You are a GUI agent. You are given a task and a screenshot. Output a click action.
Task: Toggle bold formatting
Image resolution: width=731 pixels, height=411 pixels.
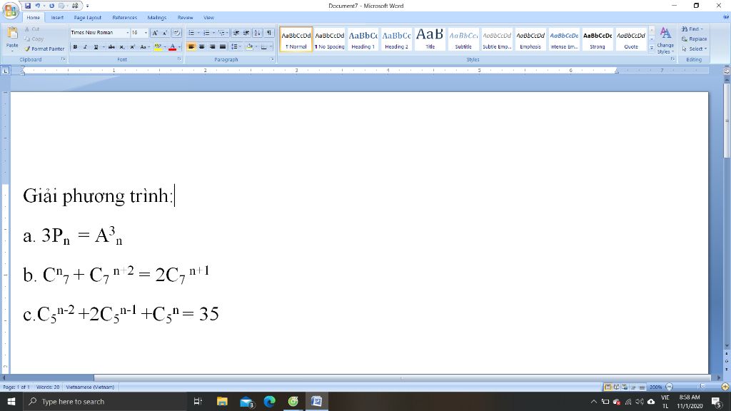coord(75,46)
